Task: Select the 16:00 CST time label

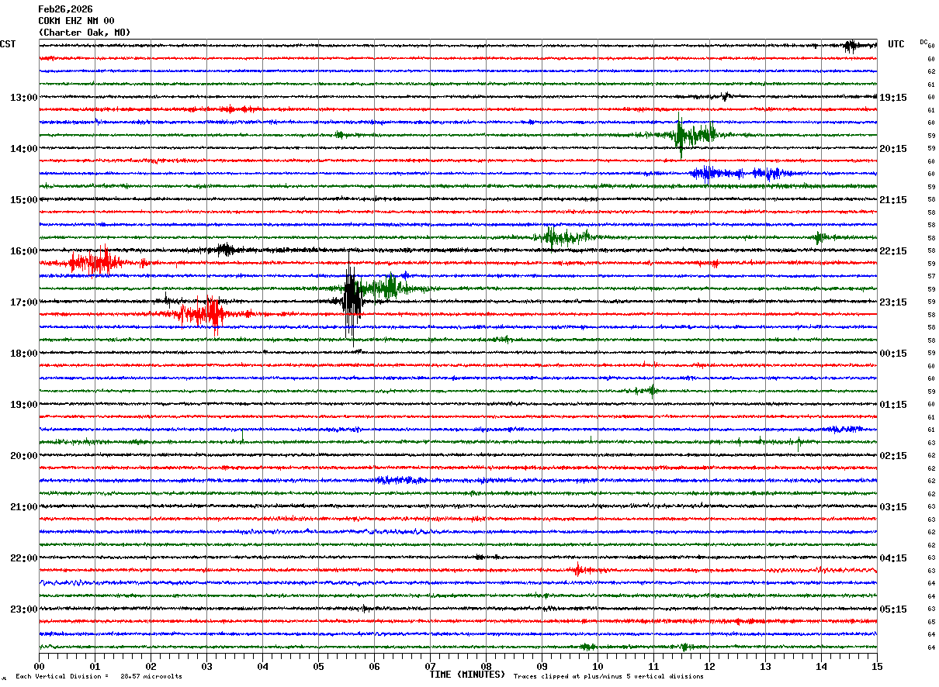Action: coord(24,251)
